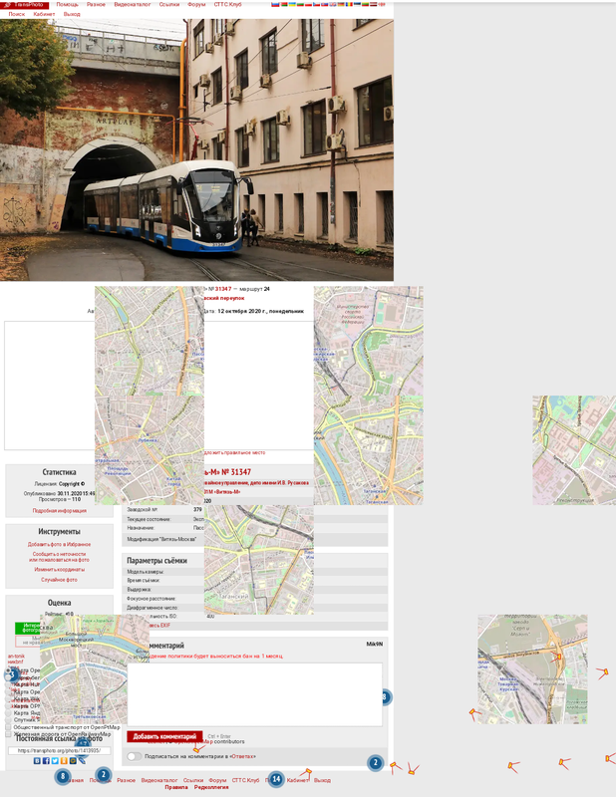Open Форум in the top menu
This screenshot has width=616, height=797.
[196, 4]
